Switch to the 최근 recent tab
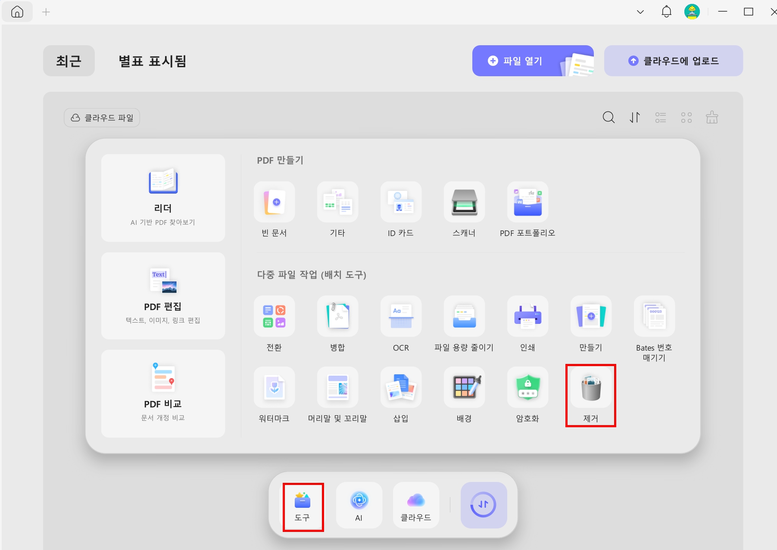Screen dimensions: 777x550 tap(69, 61)
